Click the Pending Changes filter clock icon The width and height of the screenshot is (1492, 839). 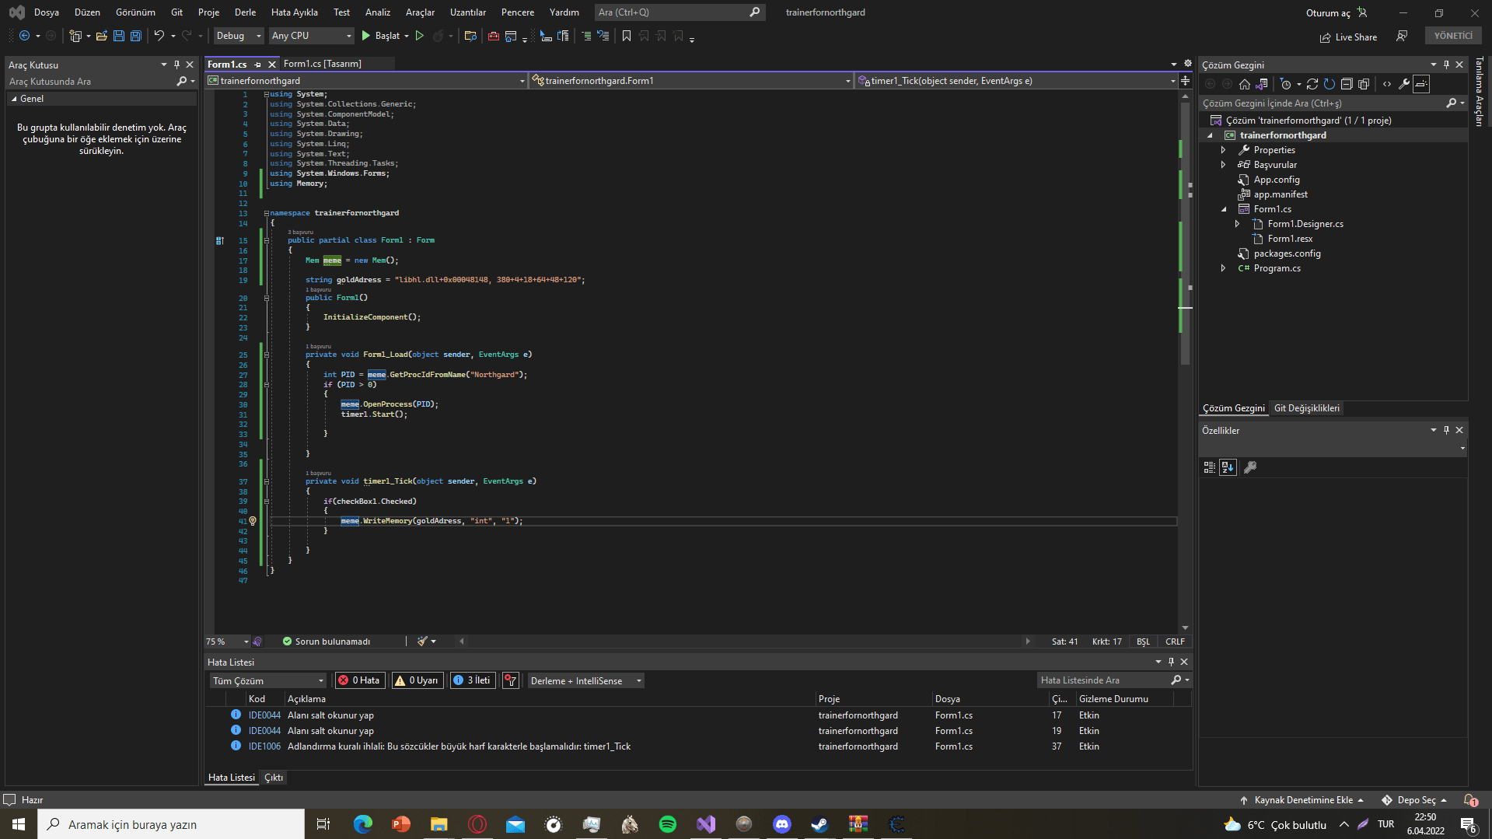(1286, 84)
